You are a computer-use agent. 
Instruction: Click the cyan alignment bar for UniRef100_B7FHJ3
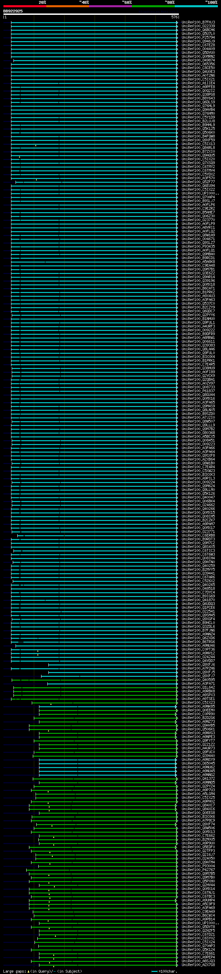(x=94, y=22)
